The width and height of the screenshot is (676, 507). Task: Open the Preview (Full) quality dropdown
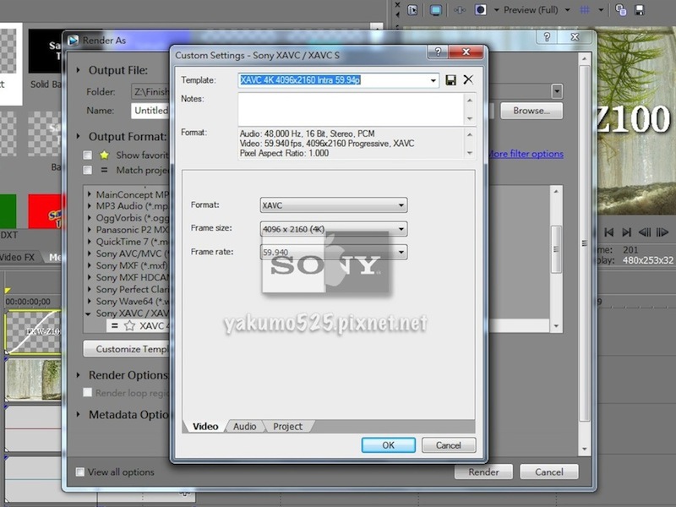pos(567,10)
